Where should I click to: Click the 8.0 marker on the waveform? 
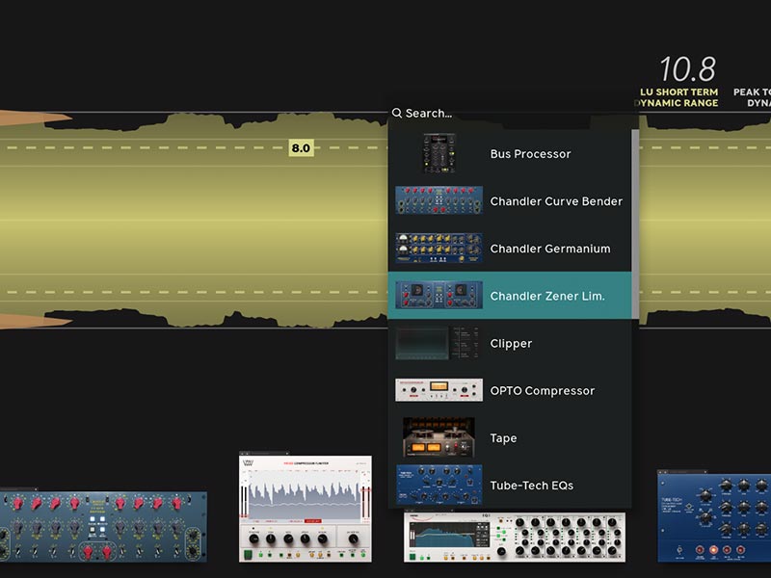pyautogui.click(x=301, y=148)
